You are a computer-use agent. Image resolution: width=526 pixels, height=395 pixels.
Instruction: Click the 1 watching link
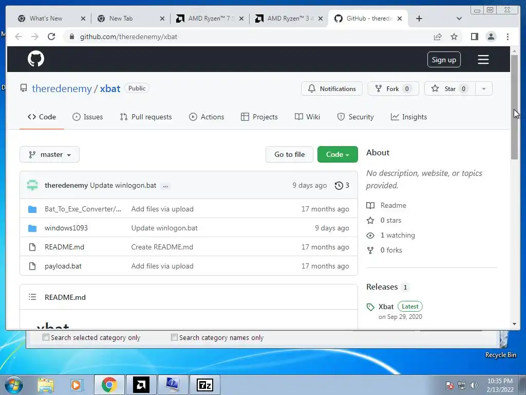398,235
